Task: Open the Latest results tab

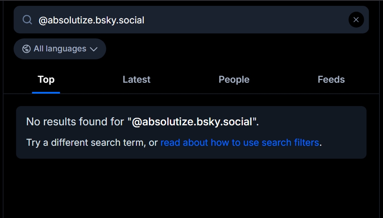Action: 136,79
